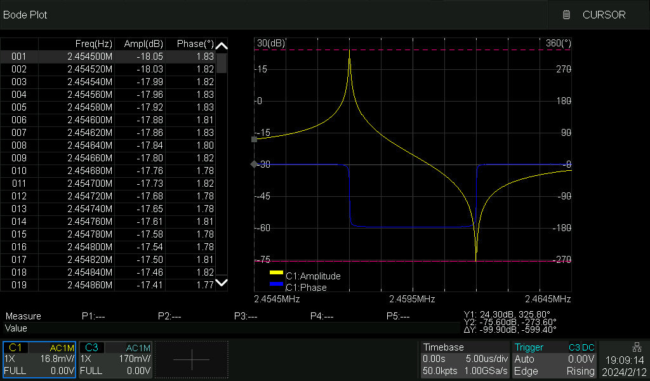The width and height of the screenshot is (650, 381).
Task: Open the CURSOR menu icon
Action: point(567,15)
